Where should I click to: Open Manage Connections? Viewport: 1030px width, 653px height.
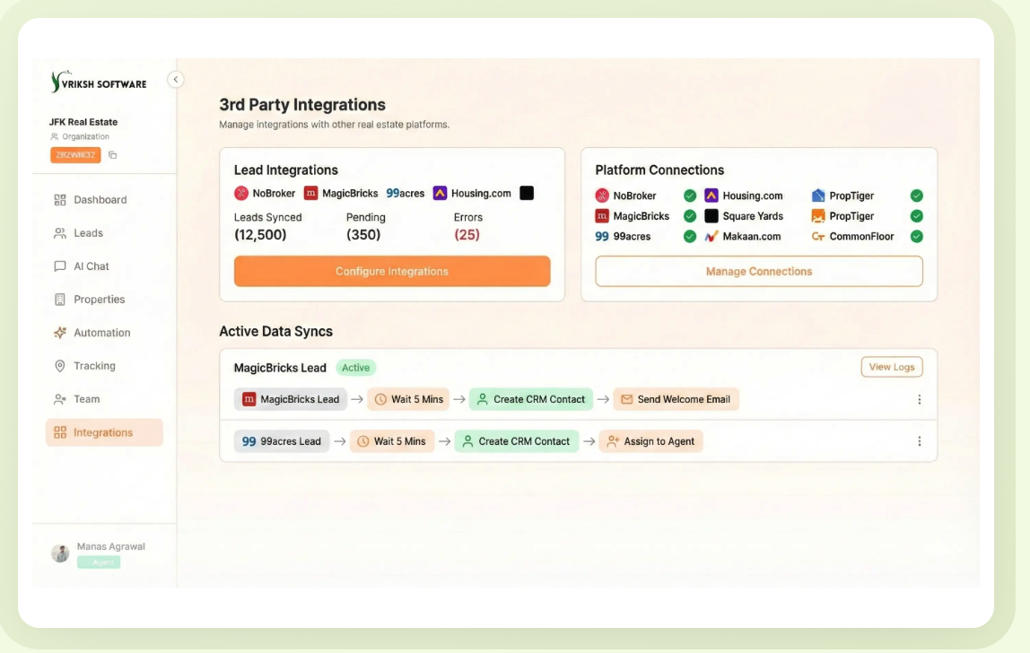coord(758,270)
